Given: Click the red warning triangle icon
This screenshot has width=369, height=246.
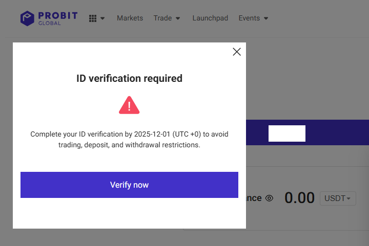Looking at the screenshot, I should [129, 105].
